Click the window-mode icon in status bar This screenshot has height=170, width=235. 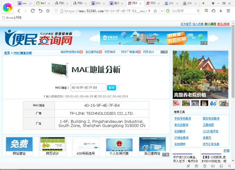point(221,166)
